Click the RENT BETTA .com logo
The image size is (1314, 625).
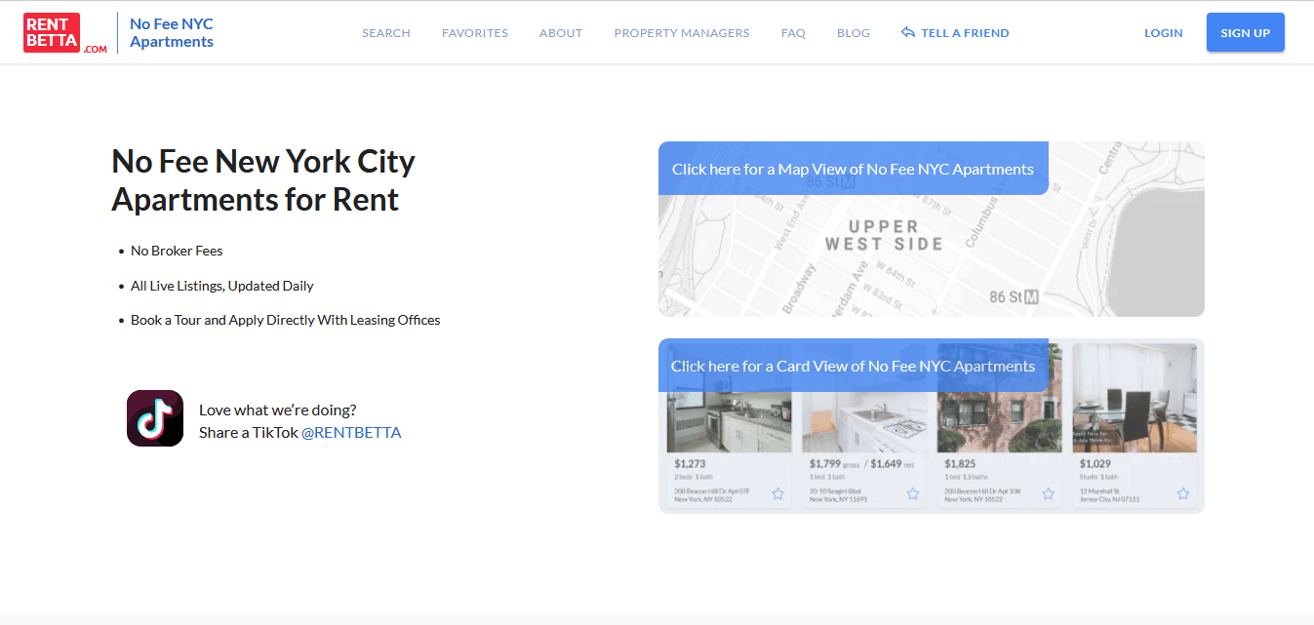65,33
